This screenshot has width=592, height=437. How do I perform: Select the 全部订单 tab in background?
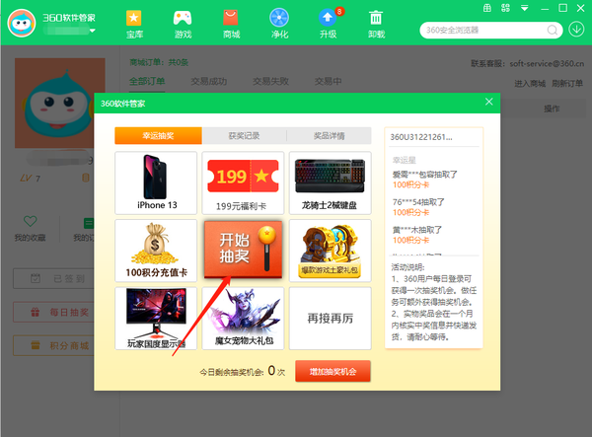pos(147,81)
